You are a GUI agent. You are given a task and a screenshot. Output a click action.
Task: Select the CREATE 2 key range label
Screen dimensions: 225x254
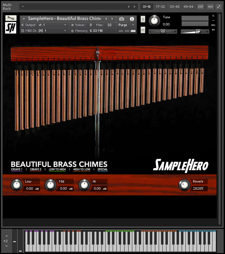pos(36,169)
